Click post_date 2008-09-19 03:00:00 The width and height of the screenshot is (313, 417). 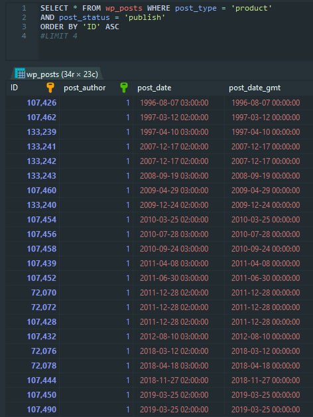(x=174, y=176)
